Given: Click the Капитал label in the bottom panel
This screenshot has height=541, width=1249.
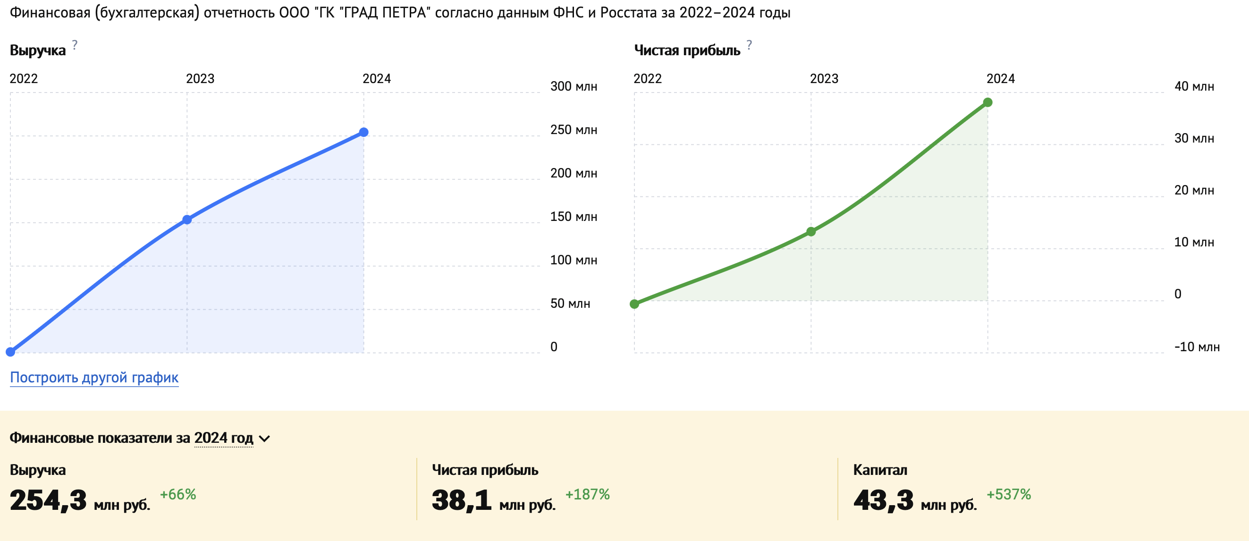Looking at the screenshot, I should tap(880, 470).
